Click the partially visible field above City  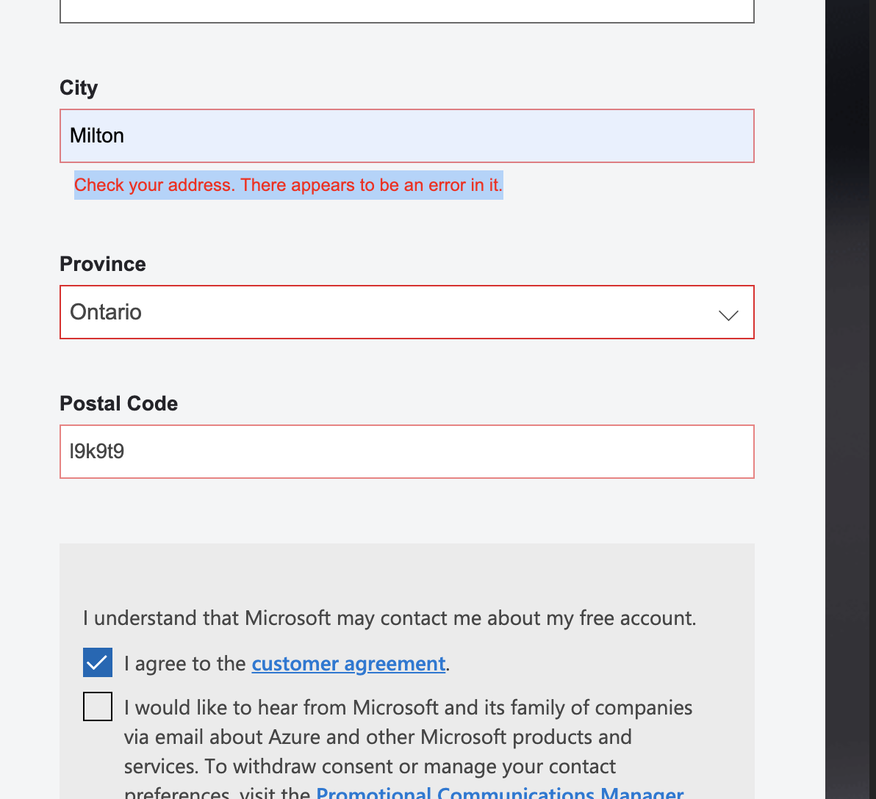pos(406,12)
